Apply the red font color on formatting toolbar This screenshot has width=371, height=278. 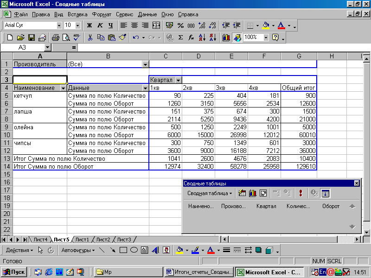281,25
